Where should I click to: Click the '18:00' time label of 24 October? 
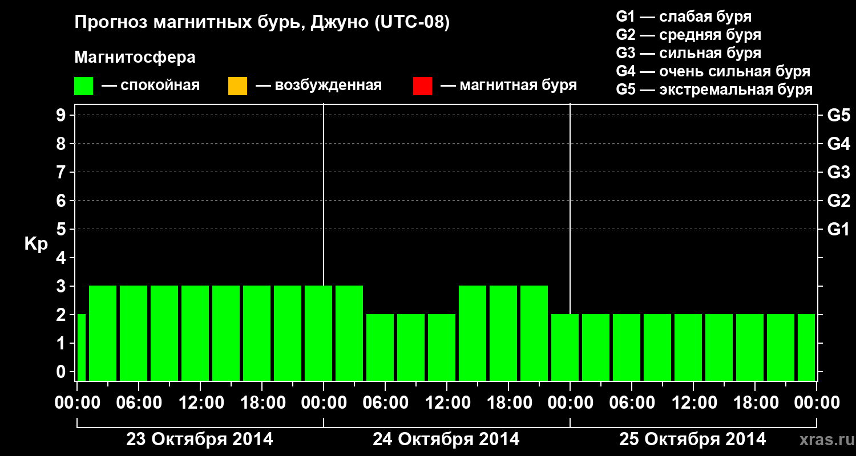[x=508, y=403]
